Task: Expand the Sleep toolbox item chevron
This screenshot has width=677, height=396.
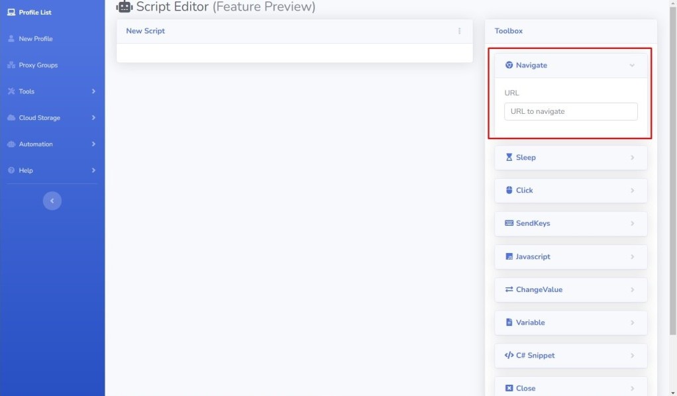Action: [632, 158]
